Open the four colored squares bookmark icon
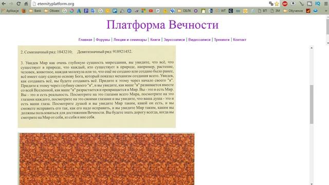The image size is (329, 185). click(143, 11)
